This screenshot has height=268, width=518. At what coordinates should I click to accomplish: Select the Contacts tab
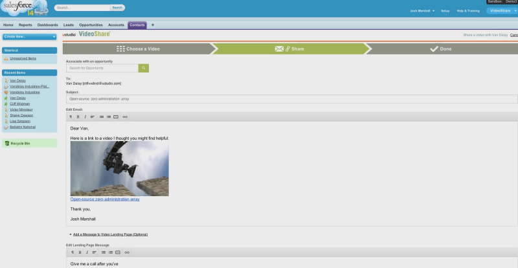[x=137, y=25]
